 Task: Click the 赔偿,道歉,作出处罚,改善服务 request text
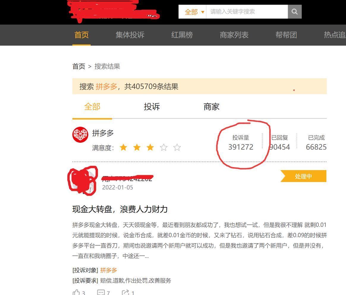pos(136,281)
